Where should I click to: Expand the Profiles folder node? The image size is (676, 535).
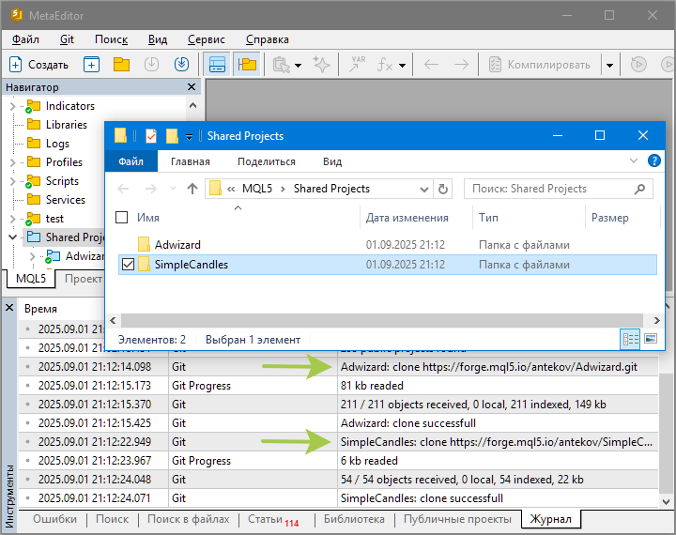point(12,162)
